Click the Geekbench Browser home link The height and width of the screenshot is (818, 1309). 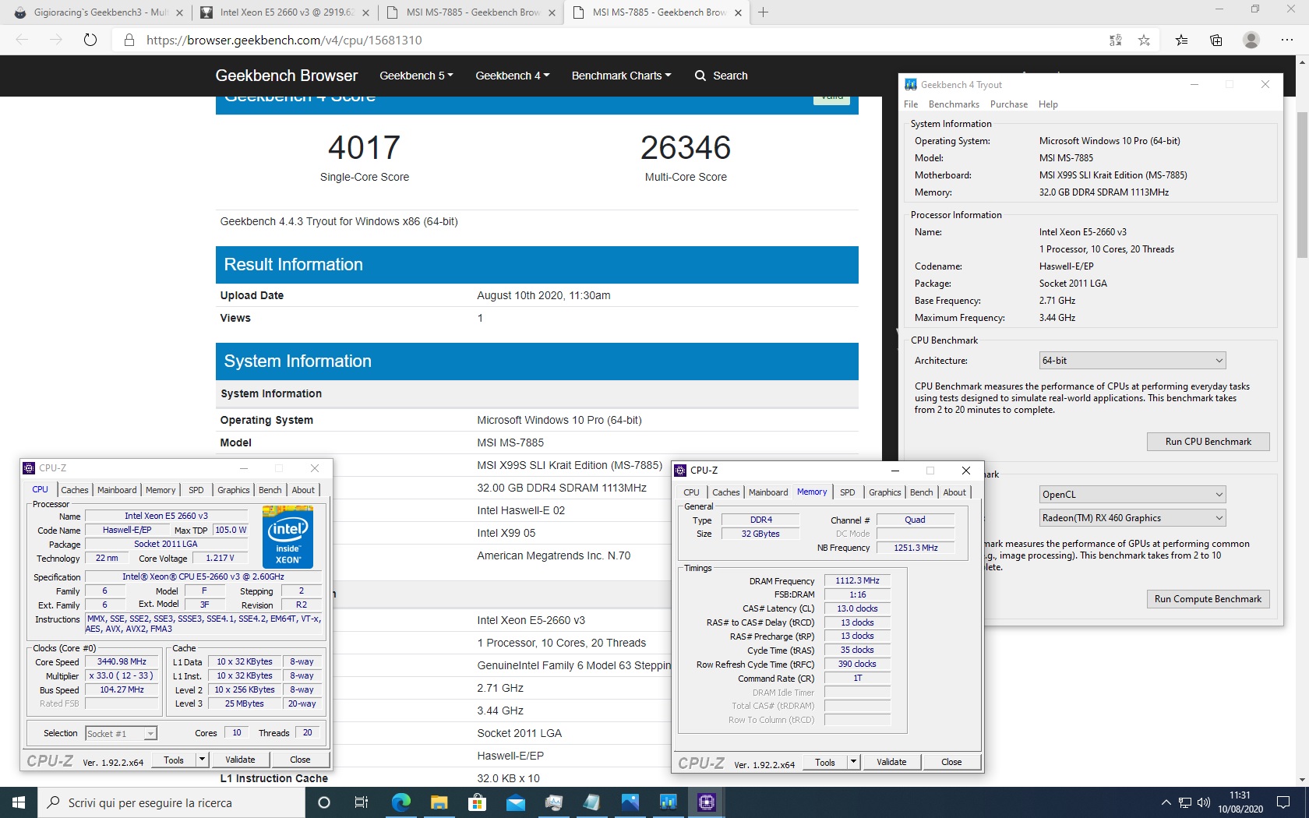(286, 76)
